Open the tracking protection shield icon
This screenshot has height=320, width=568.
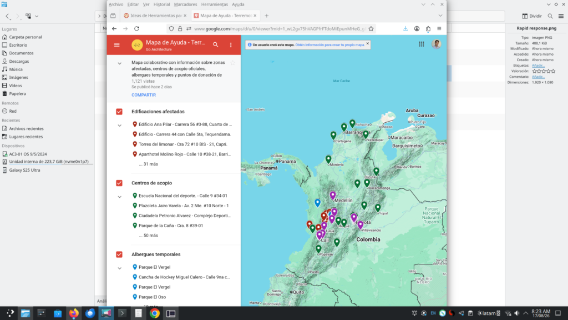click(171, 29)
